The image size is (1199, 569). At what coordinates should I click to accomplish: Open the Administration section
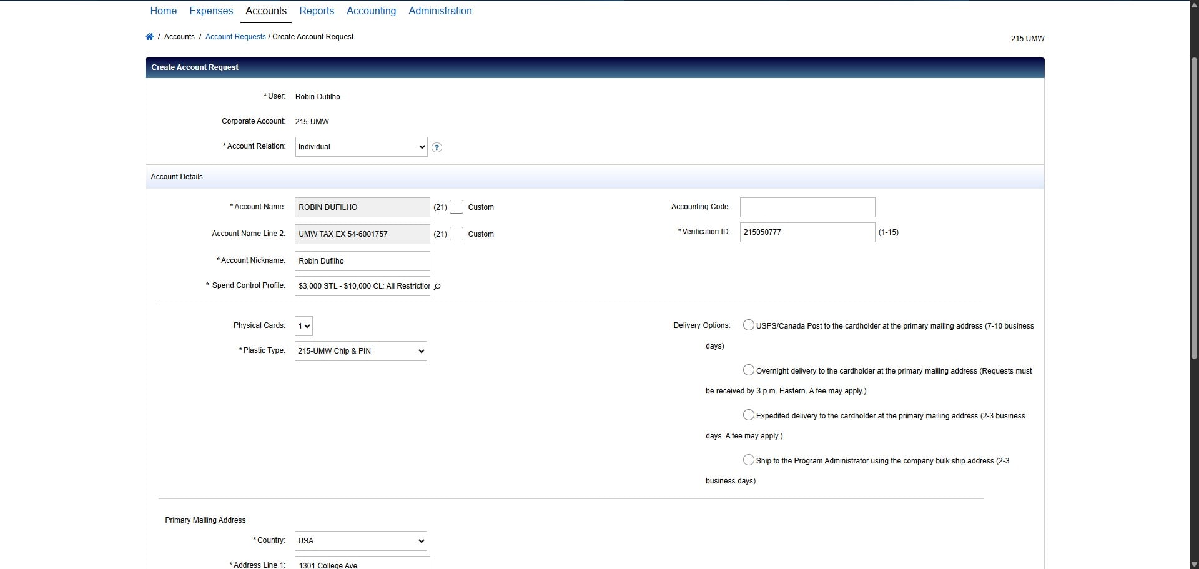(440, 11)
